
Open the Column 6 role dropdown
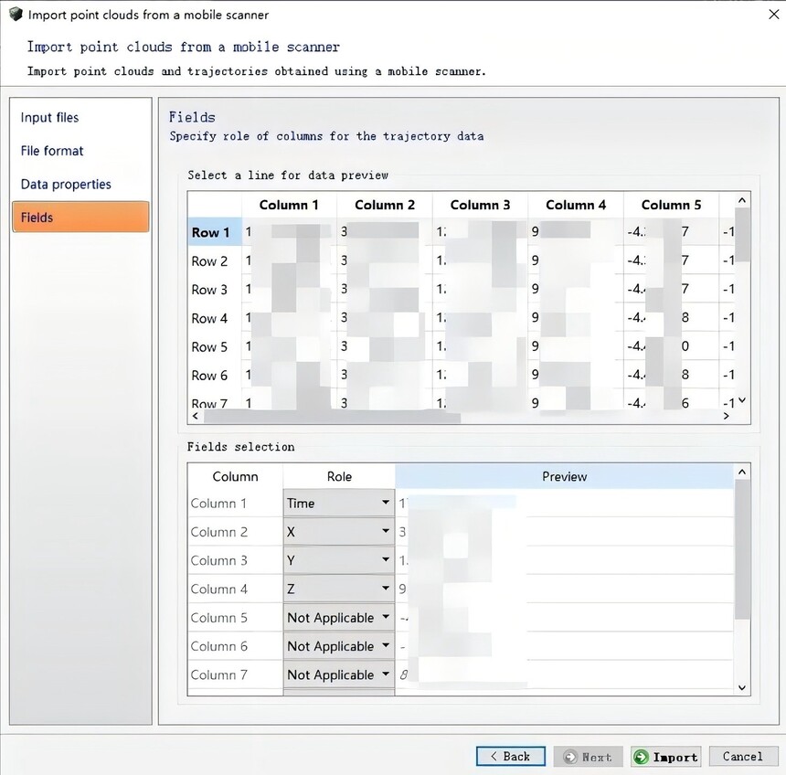[x=339, y=645]
